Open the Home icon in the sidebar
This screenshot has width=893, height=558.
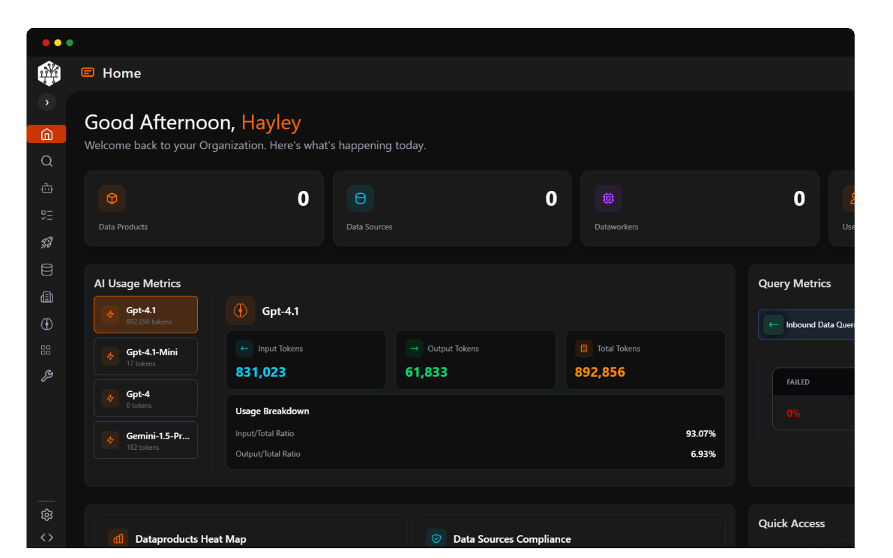tap(46, 133)
